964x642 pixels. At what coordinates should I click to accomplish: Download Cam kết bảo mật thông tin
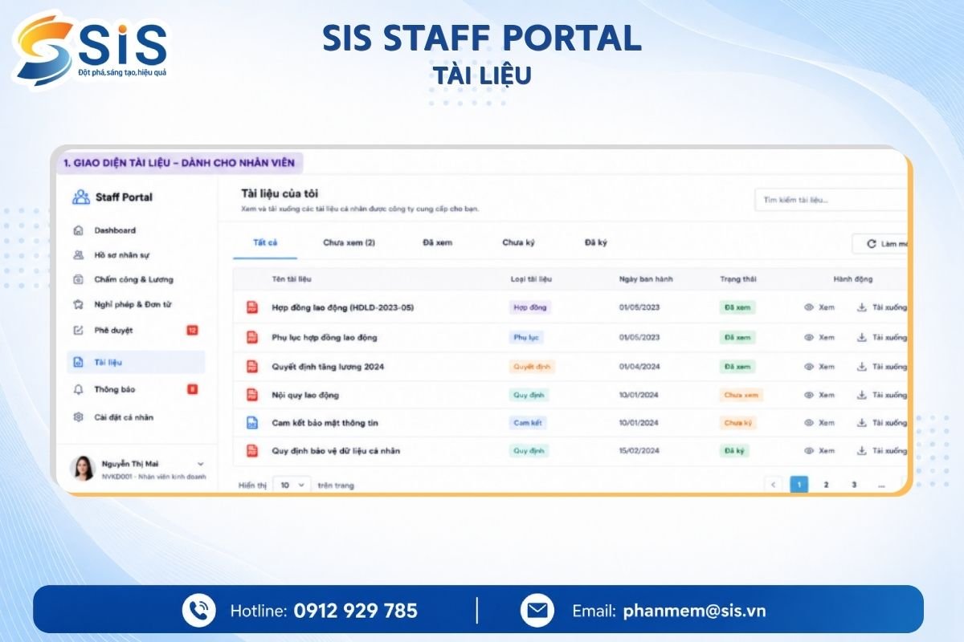[881, 423]
